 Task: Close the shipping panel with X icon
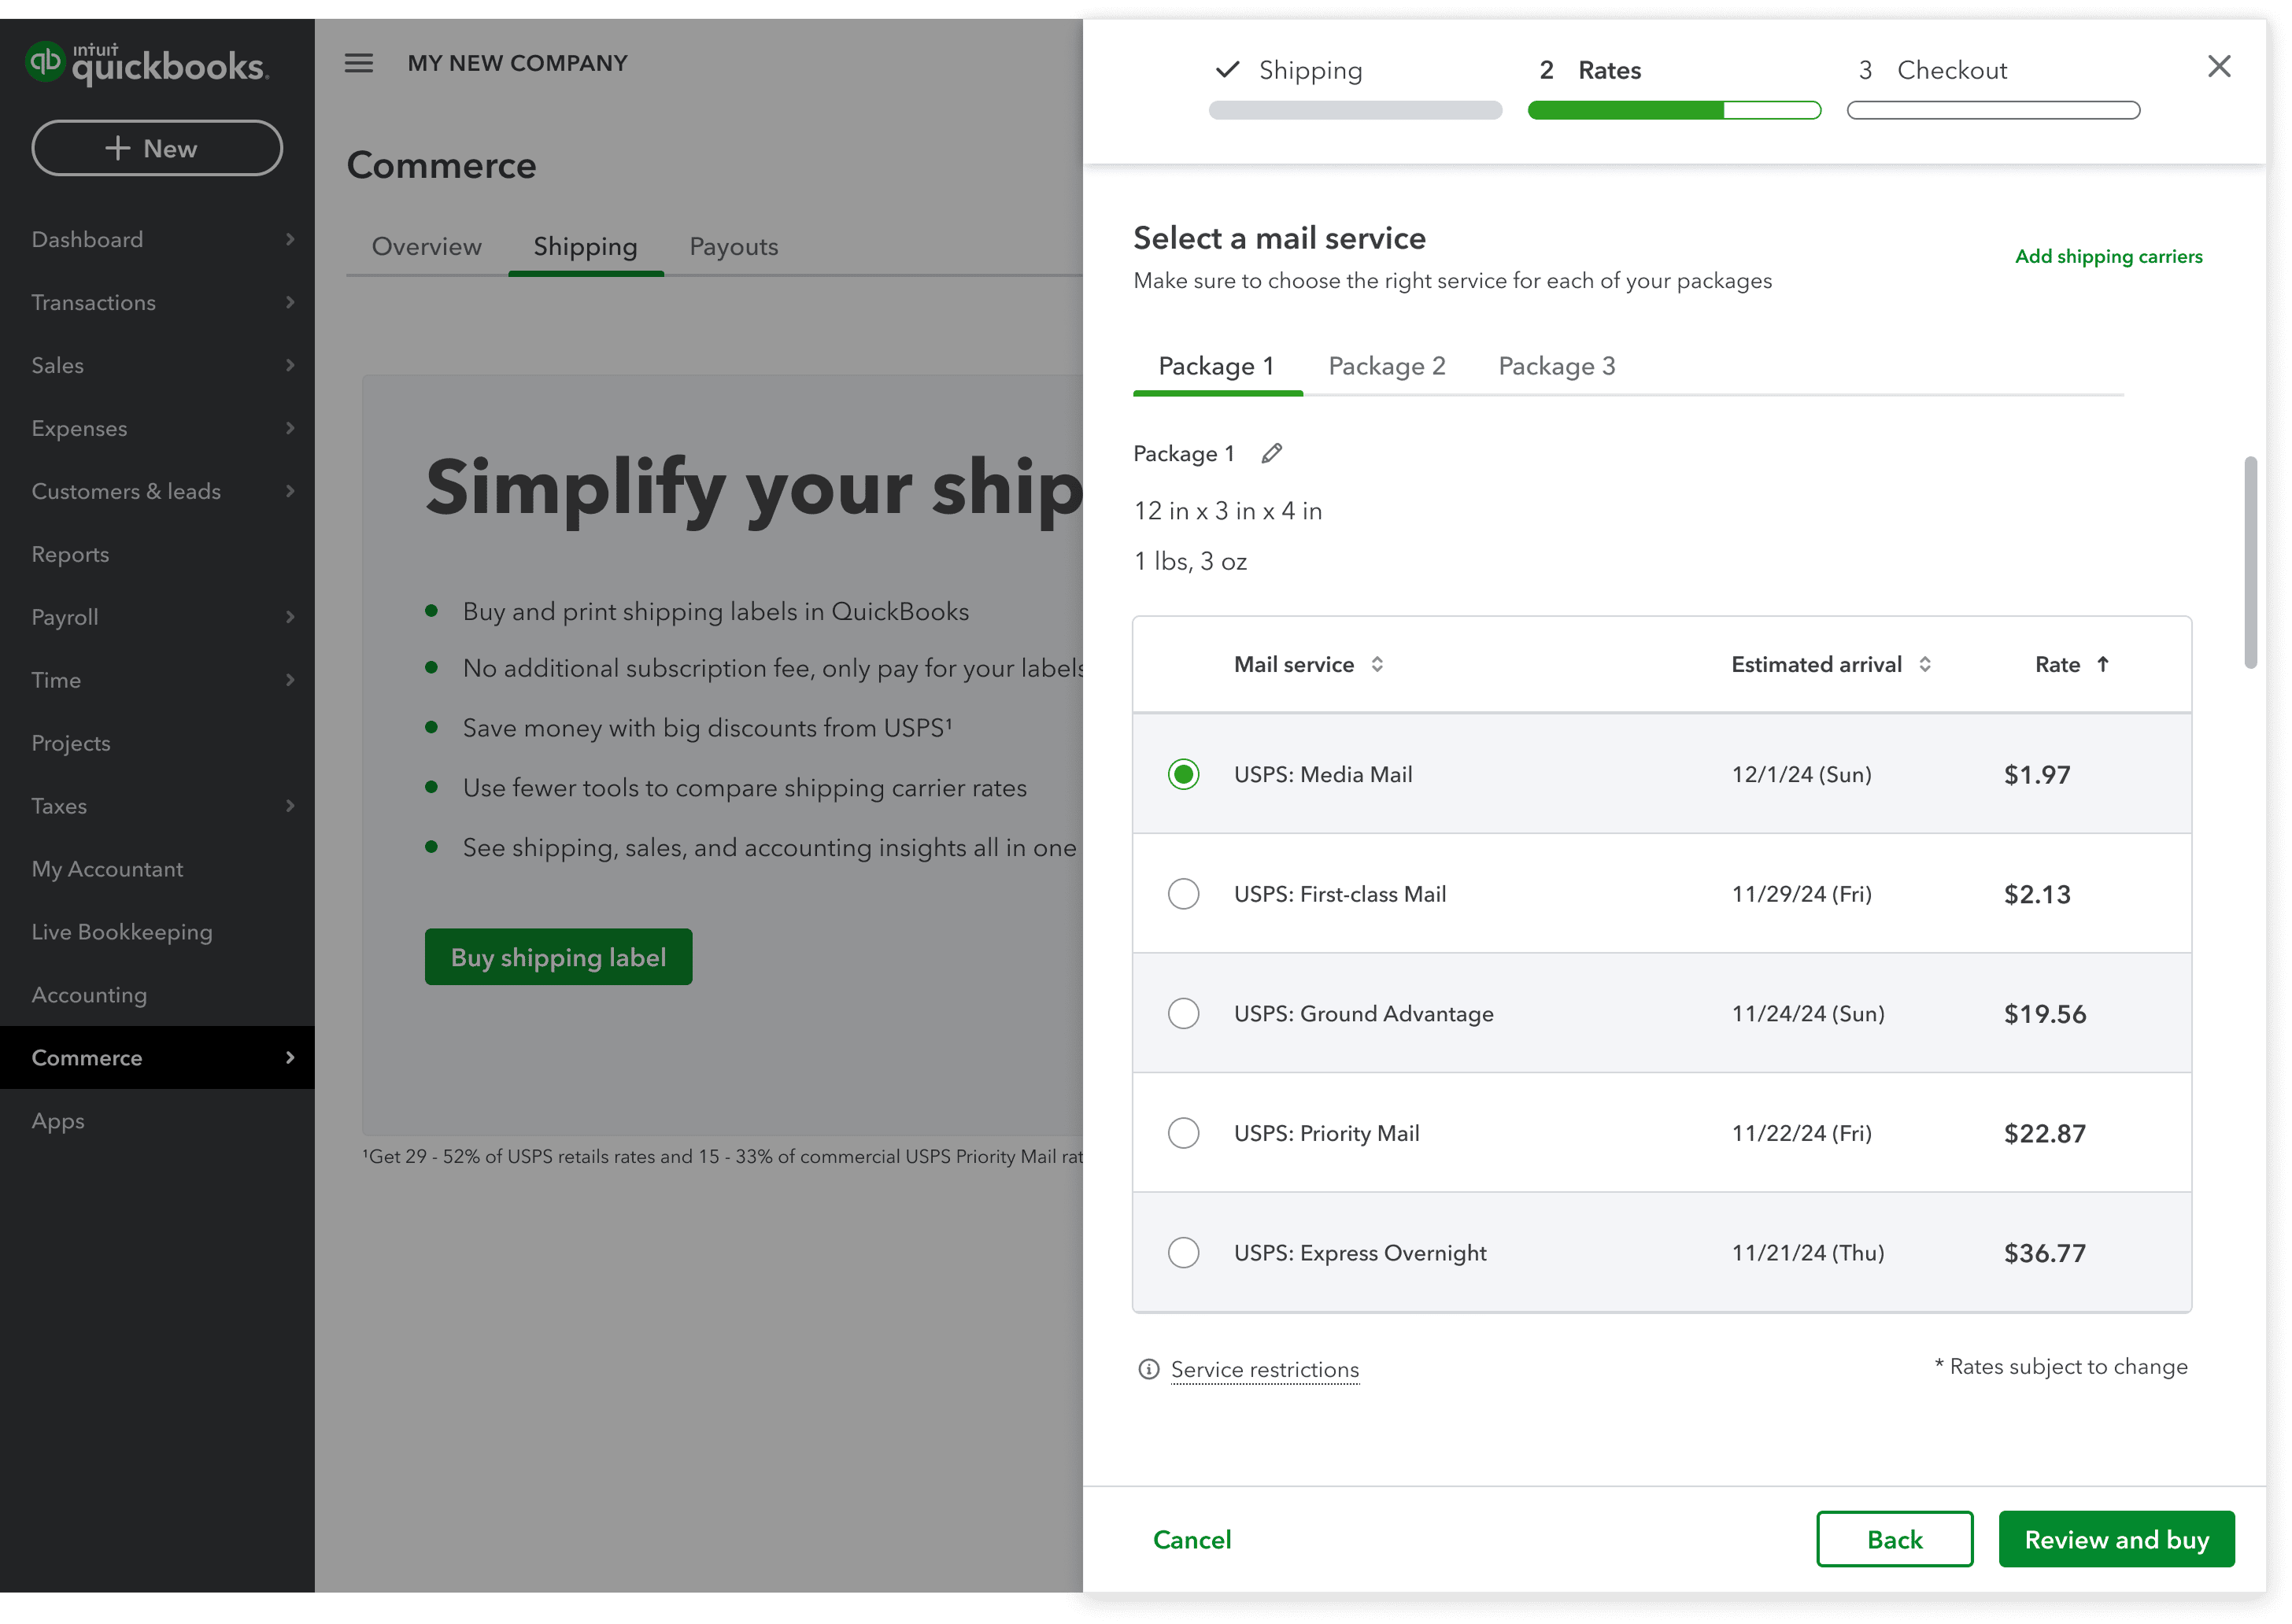(x=2219, y=66)
